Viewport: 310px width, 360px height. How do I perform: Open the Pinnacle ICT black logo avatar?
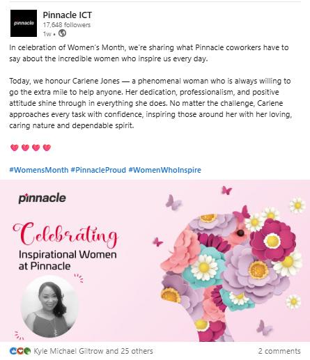tap(24, 23)
